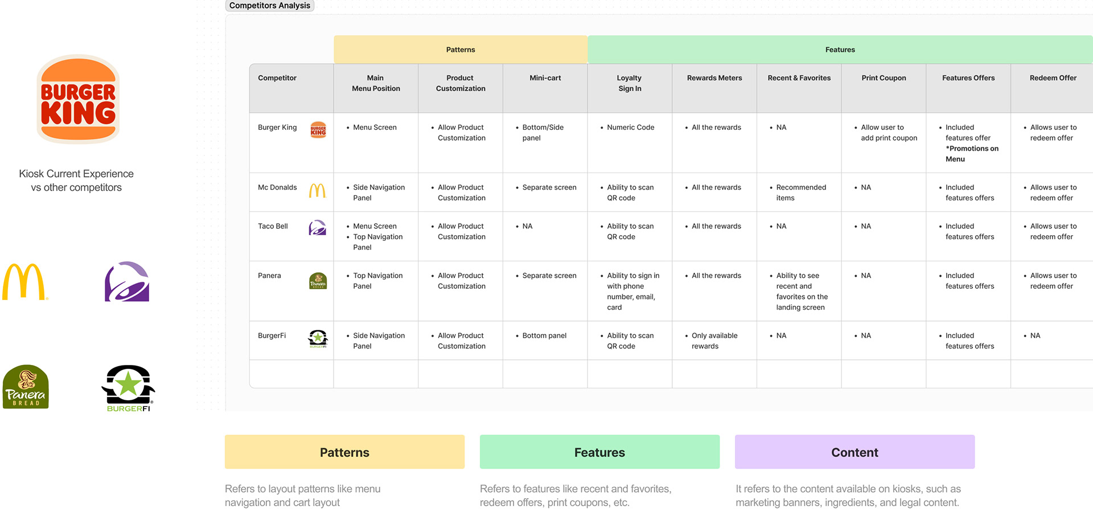Click the large Burger King logo
The image size is (1093, 509).
tap(78, 99)
